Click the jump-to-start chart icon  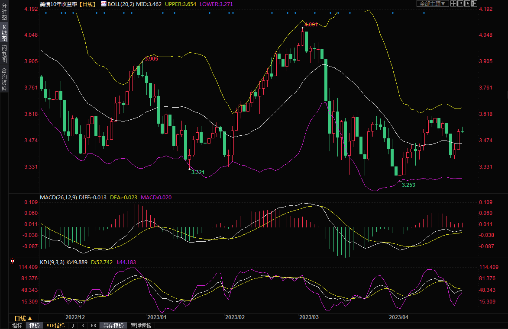(x=460, y=3)
